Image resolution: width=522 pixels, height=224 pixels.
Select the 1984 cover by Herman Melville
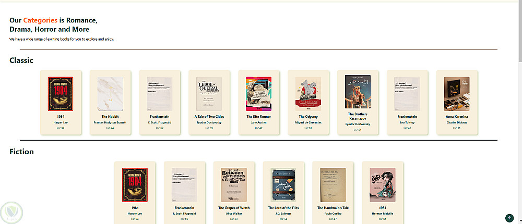[x=383, y=185]
